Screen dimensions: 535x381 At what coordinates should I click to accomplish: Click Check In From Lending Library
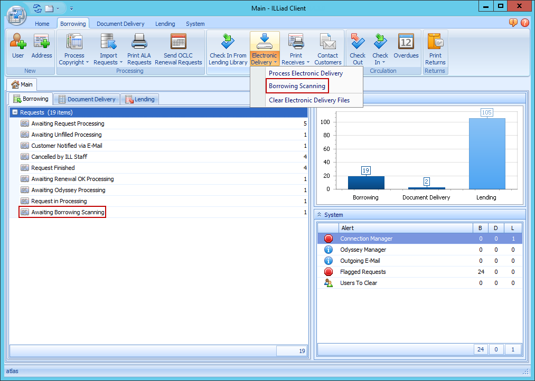click(228, 42)
